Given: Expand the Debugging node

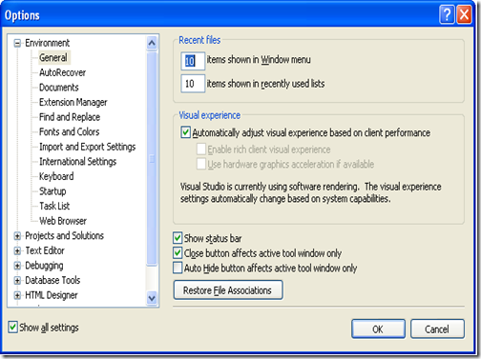Looking at the screenshot, I should (17, 266).
